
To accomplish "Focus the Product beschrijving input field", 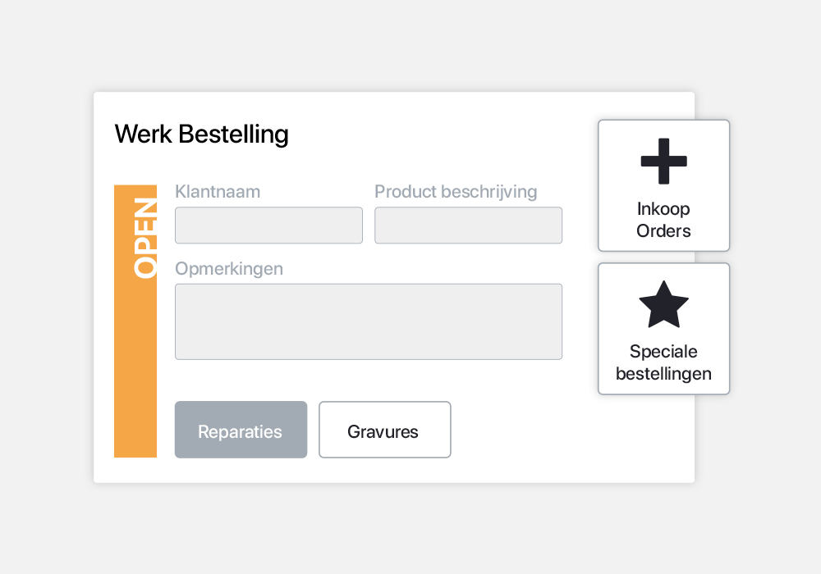I will tap(468, 225).
